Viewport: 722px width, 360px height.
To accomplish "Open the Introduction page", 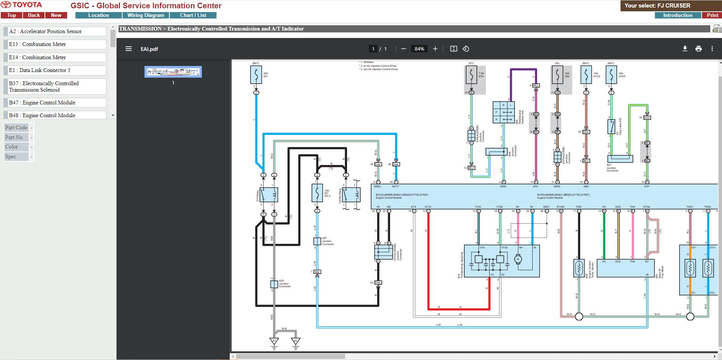I will tap(678, 15).
